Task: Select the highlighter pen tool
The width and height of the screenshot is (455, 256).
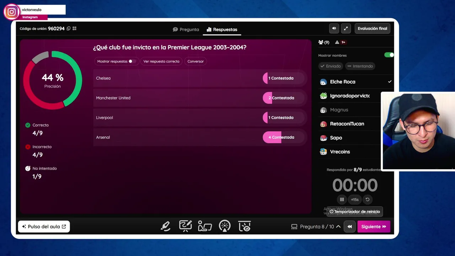Action: 165,226
